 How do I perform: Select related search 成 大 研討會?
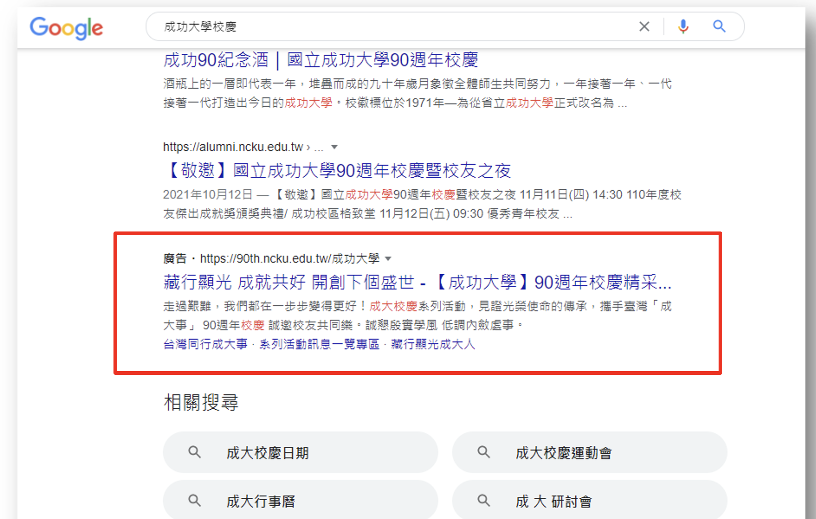[x=589, y=500]
